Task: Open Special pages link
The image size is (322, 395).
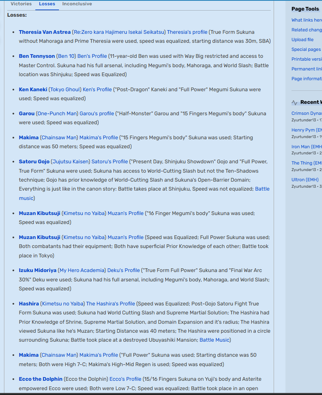Action: point(306,49)
